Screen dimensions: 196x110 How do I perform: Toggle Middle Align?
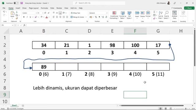point(57,13)
